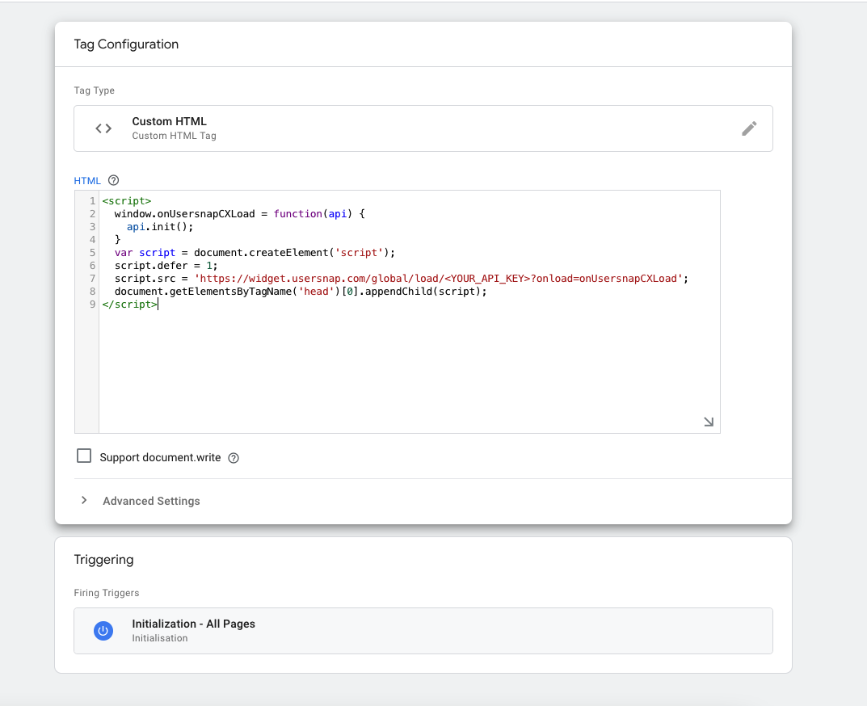Image resolution: width=867 pixels, height=706 pixels.
Task: Click the HTML field label
Action: (x=87, y=181)
